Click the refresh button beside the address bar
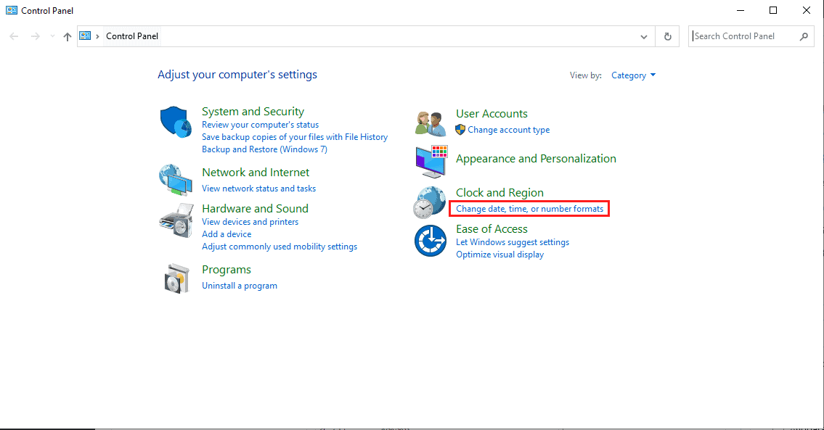This screenshot has height=430, width=824. click(x=667, y=36)
